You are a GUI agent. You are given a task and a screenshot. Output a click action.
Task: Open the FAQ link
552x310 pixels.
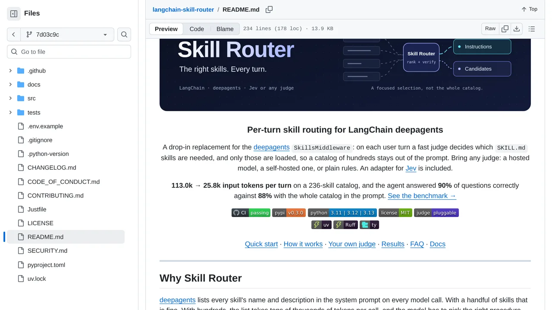point(417,244)
